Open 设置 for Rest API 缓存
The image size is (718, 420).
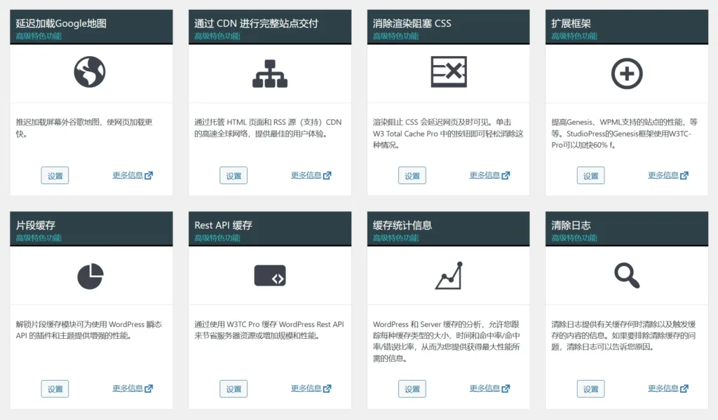click(x=233, y=388)
